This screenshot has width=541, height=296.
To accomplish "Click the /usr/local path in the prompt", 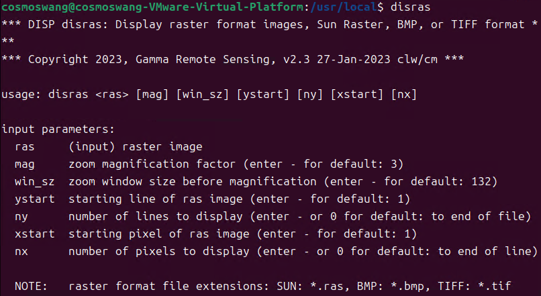I will click(343, 7).
